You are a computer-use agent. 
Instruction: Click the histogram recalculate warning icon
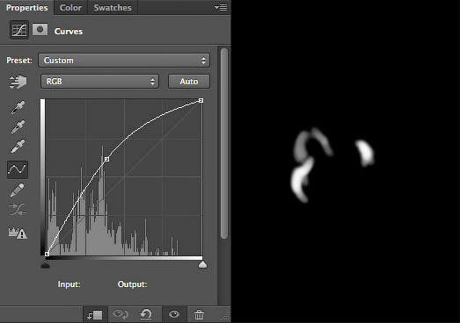click(18, 233)
